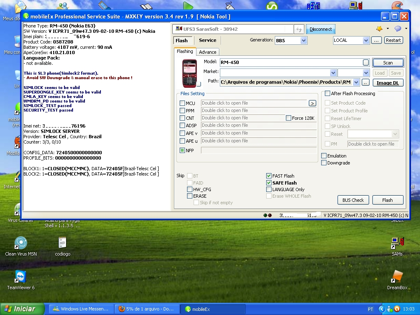Open the Generation BB5 dropdown
The image size is (420, 315).
point(304,41)
